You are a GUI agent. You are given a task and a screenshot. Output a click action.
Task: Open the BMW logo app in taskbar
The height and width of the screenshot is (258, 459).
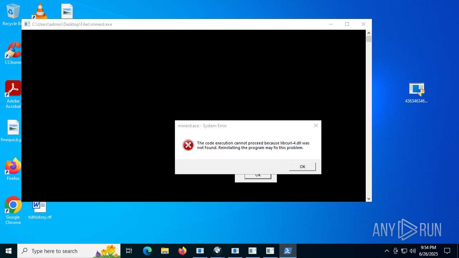pyautogui.click(x=218, y=251)
